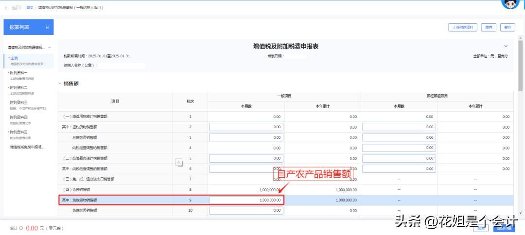525x235 pixels.
Task: Toggle the 报表列表 menu collapse icon
Action: (47, 27)
